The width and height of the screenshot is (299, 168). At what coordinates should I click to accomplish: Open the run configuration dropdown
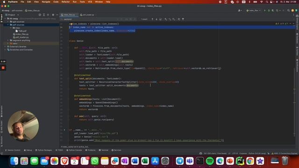[253, 10]
